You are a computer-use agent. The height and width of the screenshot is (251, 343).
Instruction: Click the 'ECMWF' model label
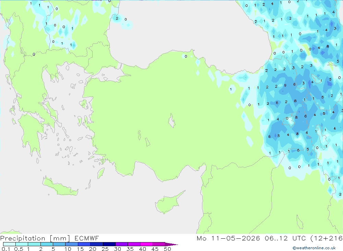87,238
